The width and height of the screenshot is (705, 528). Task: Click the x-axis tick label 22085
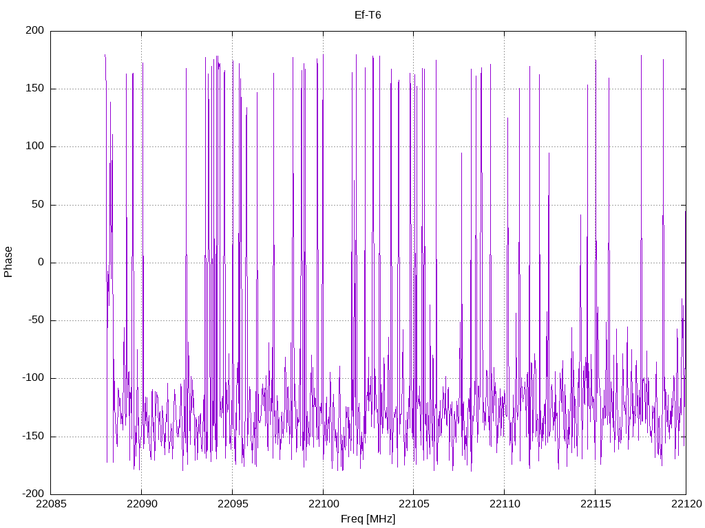pyautogui.click(x=51, y=504)
